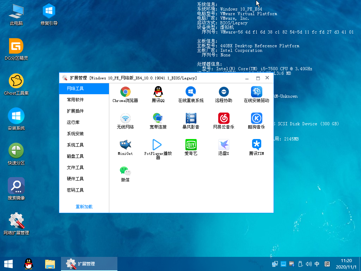The height and width of the screenshot is (271, 361).
Task: Select 安装系统 desktop icon
Action: (16, 119)
